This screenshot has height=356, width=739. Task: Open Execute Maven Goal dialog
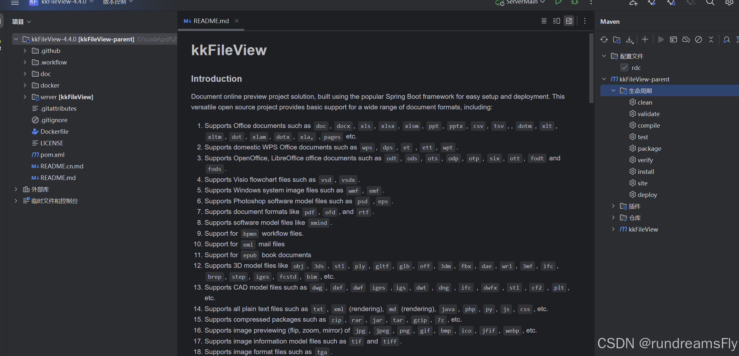[x=673, y=39]
